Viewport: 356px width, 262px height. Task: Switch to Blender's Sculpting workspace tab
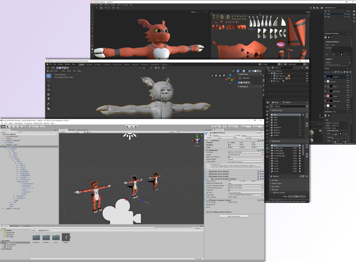(x=98, y=64)
